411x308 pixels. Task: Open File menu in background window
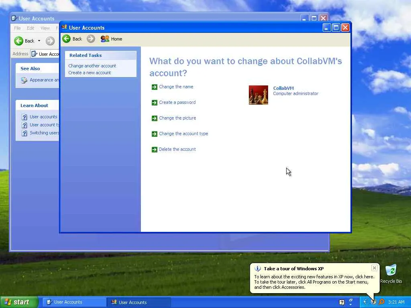[17, 28]
